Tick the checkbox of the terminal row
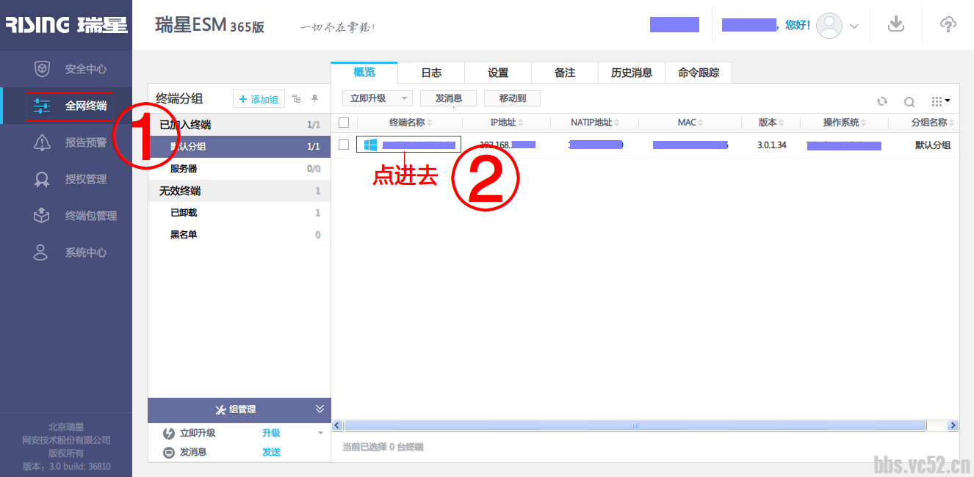Image resolution: width=974 pixels, height=477 pixels. pyautogui.click(x=344, y=145)
